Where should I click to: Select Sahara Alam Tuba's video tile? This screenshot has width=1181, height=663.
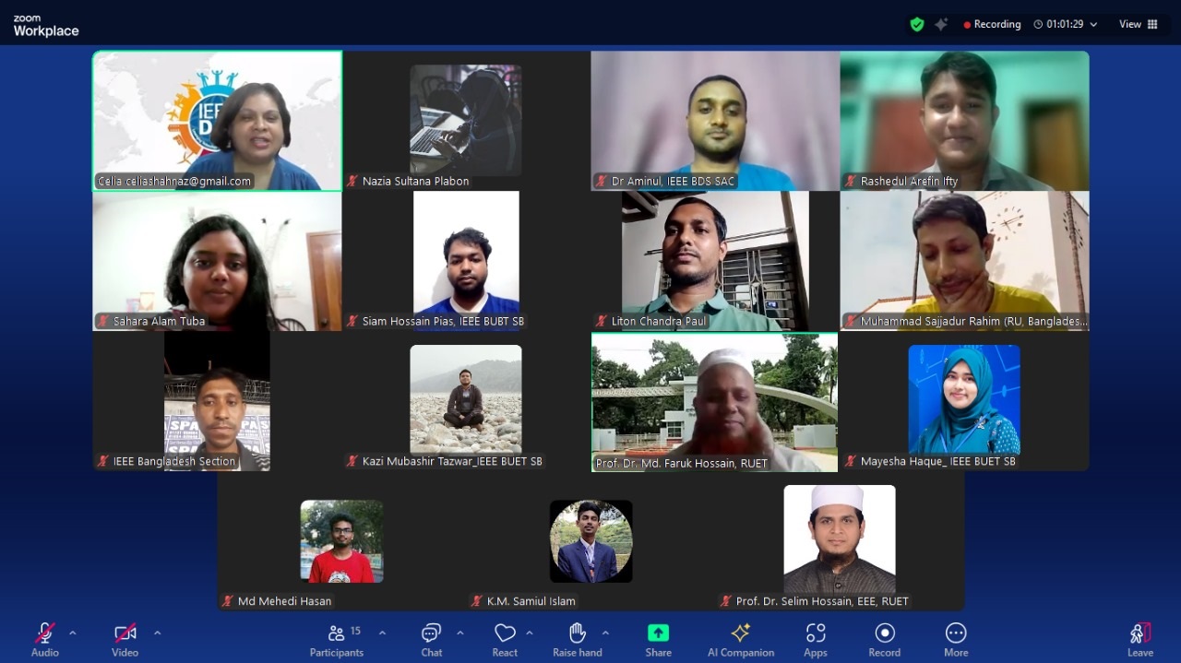218,261
